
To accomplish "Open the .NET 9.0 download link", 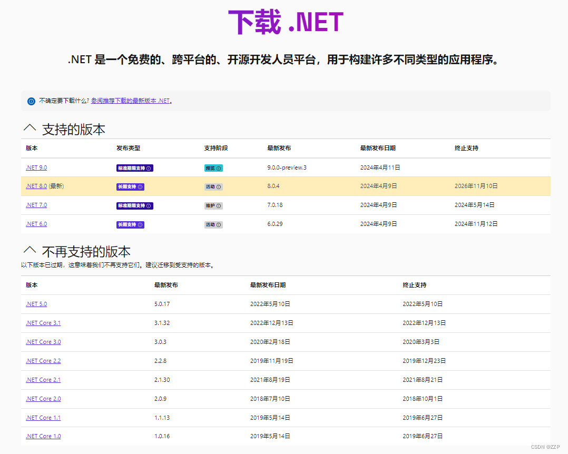I will [x=36, y=167].
